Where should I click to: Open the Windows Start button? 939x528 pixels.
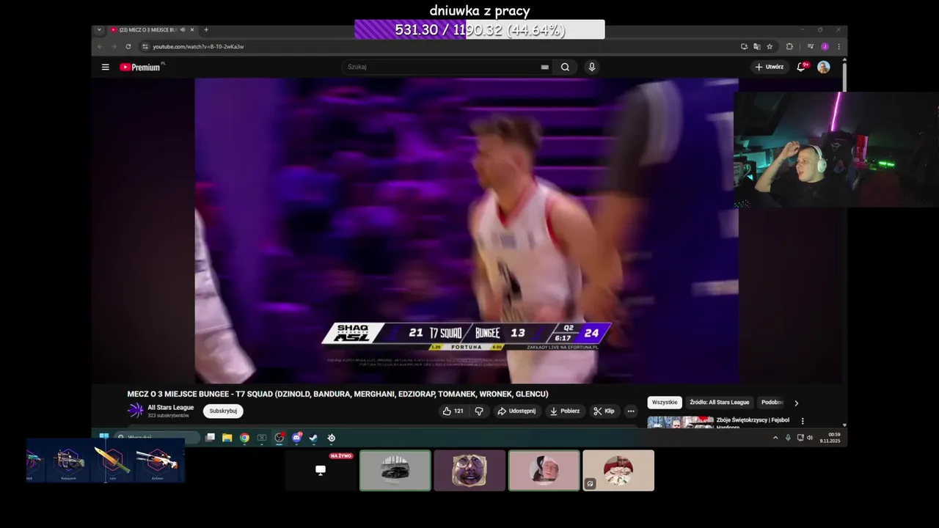coord(103,437)
